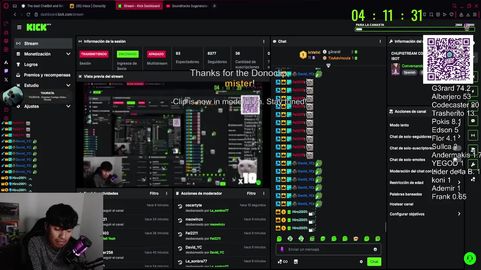Collapse pinned chat leaderboard arrow
This screenshot has height=270, width=481.
(x=328, y=66)
